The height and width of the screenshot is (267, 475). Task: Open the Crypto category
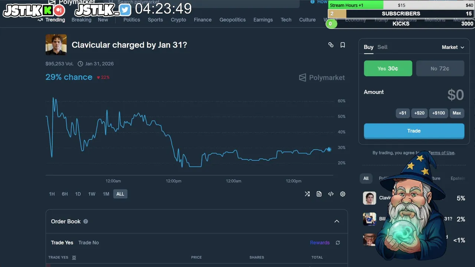point(178,20)
